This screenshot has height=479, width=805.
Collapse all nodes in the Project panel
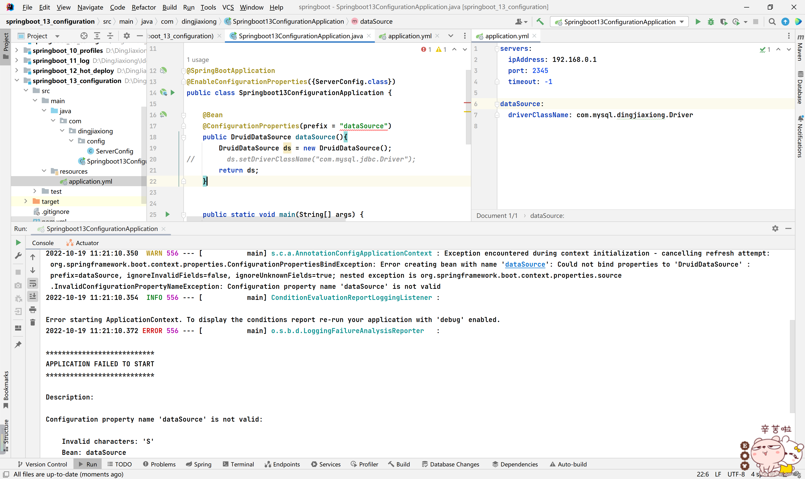pos(110,36)
